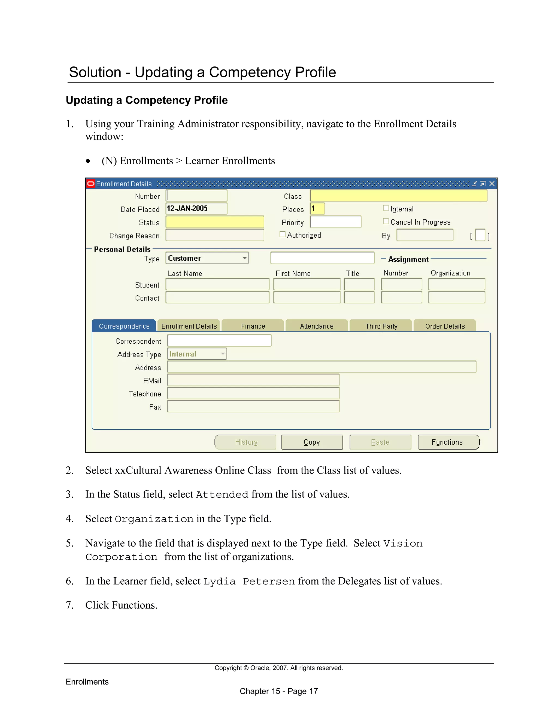Screen dimensions: 558x722
Task: Click the organization field next to the Type dropdown
Action: pos(323,258)
